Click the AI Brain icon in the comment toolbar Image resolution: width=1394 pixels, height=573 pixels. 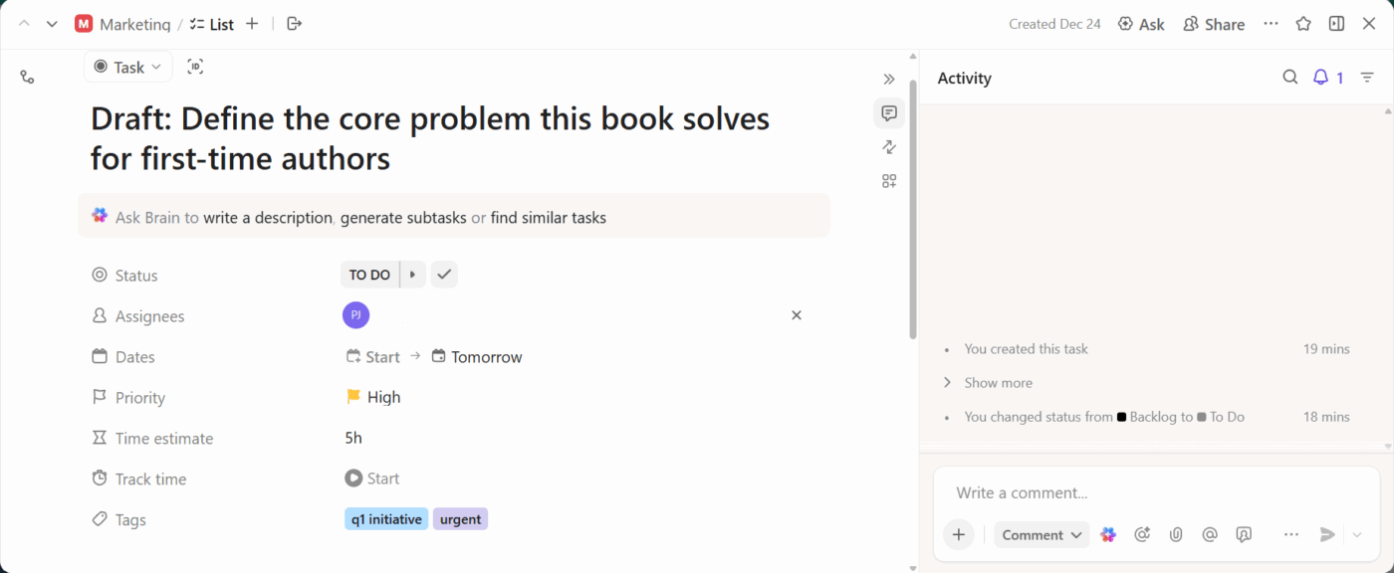(1108, 534)
